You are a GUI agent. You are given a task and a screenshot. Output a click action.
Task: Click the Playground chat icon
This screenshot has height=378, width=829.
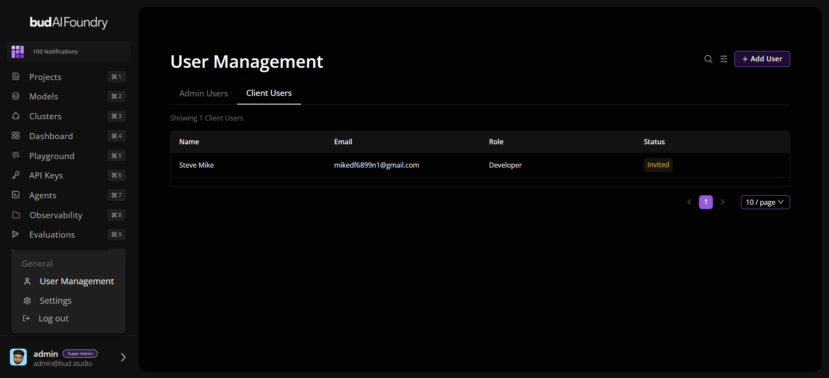pyautogui.click(x=16, y=155)
